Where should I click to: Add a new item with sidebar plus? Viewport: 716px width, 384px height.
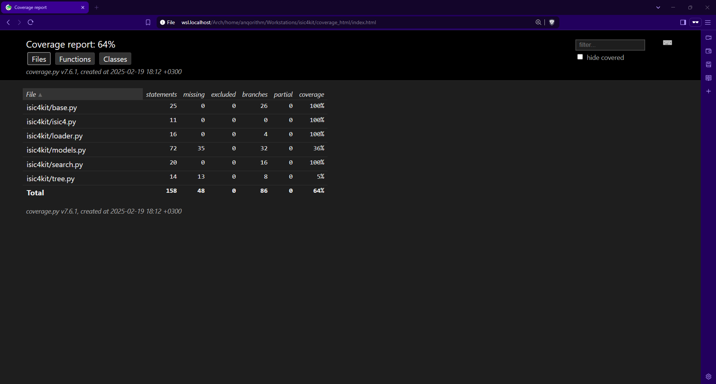click(709, 91)
